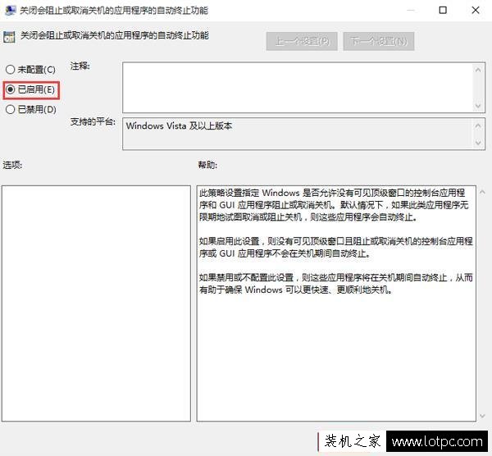Minimize the policy settings window
This screenshot has height=456, width=492.
[x=411, y=11]
